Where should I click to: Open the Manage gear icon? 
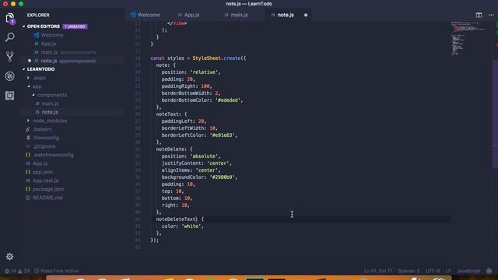(x=10, y=257)
